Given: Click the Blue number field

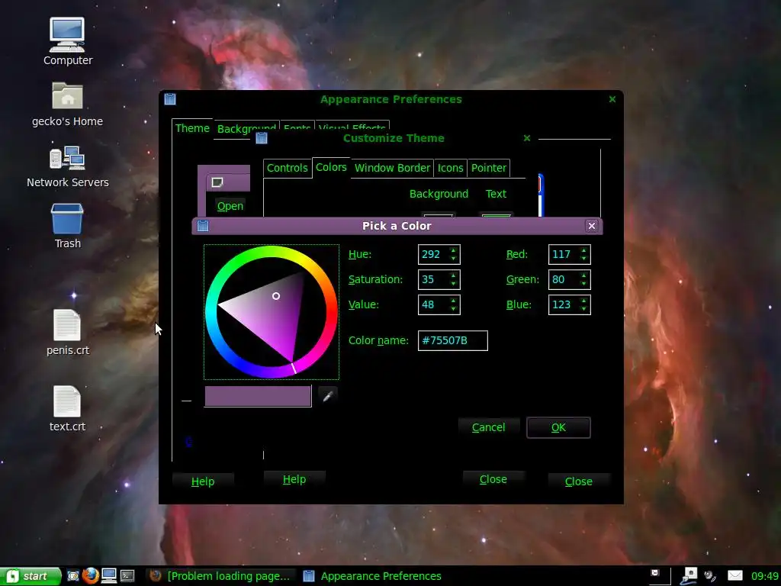Looking at the screenshot, I should 564,304.
